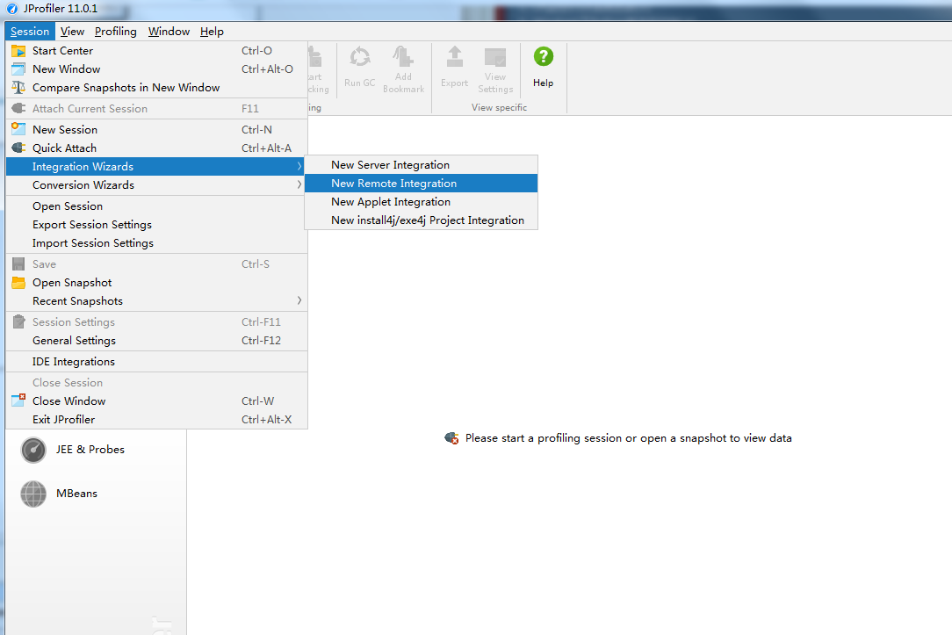The height and width of the screenshot is (635, 952).
Task: Select Import Session Settings
Action: (156, 242)
